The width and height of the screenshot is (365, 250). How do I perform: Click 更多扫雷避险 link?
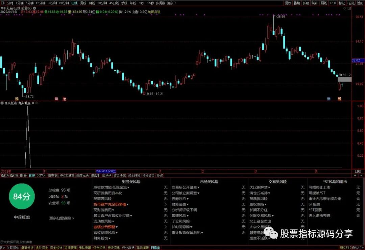coord(62,218)
